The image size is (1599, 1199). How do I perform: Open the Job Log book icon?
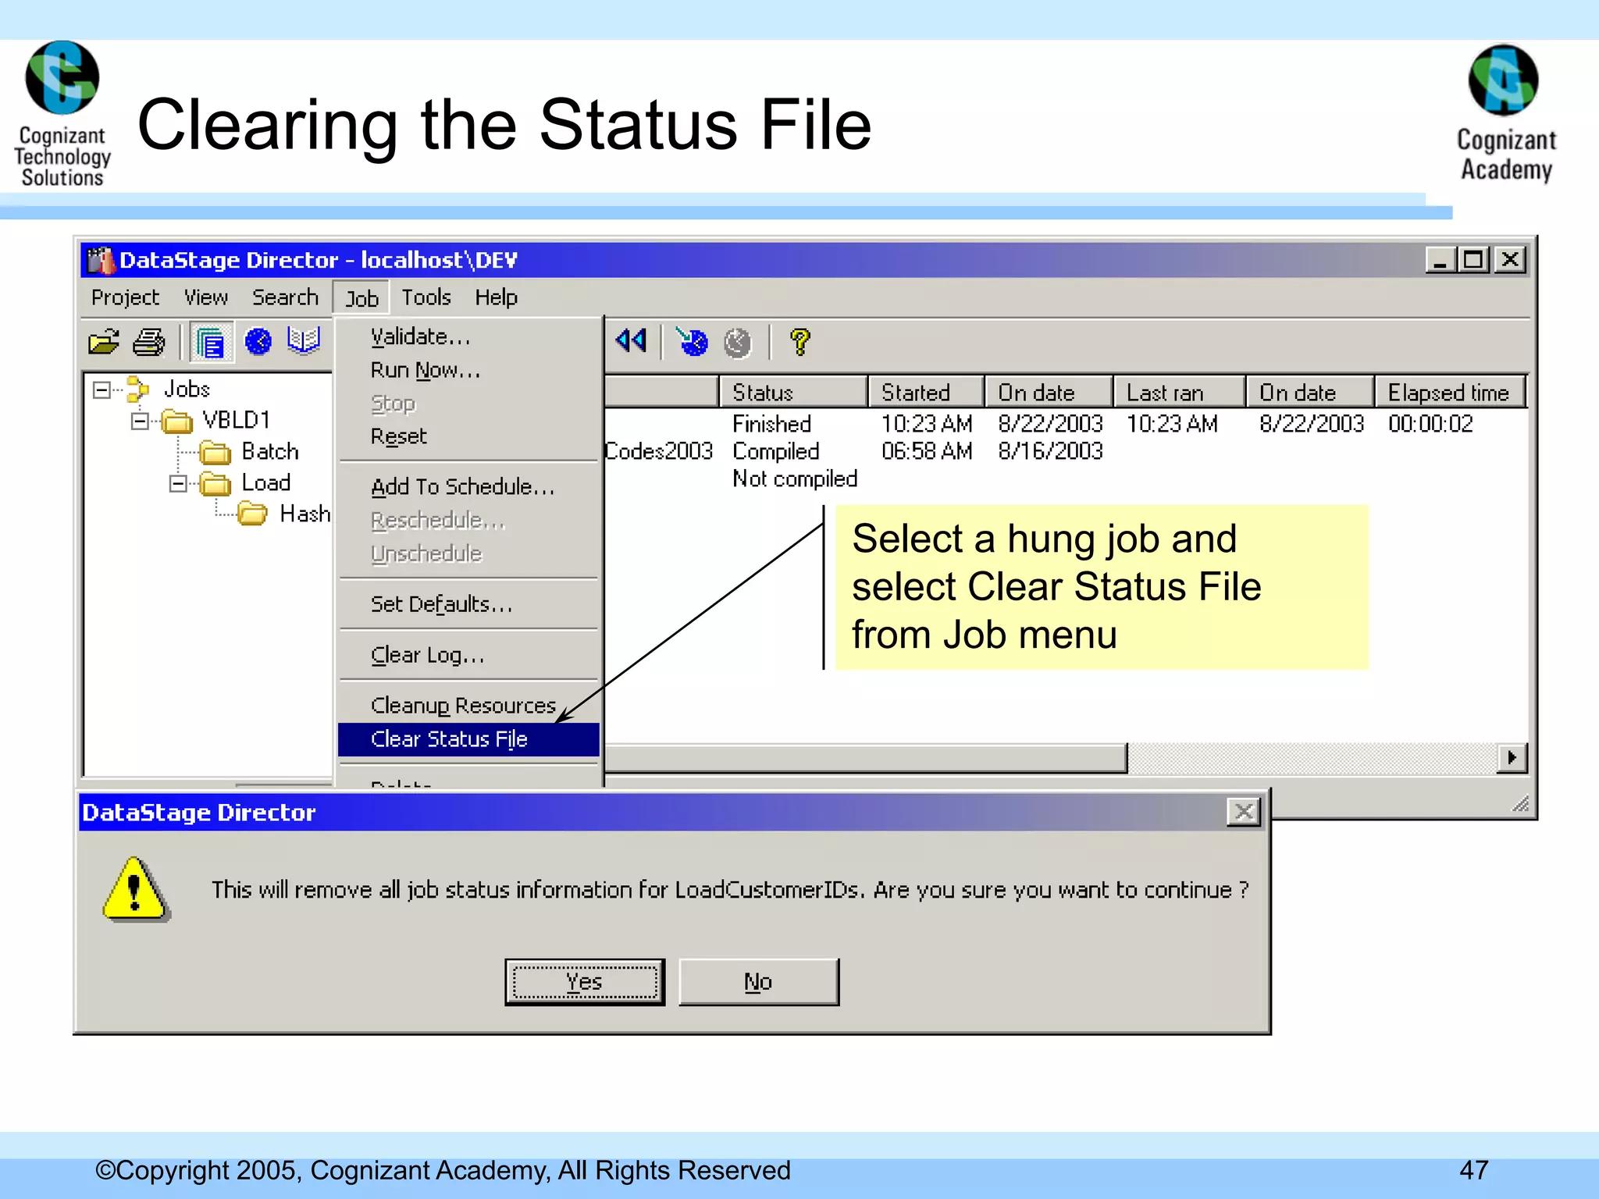pyautogui.click(x=304, y=340)
